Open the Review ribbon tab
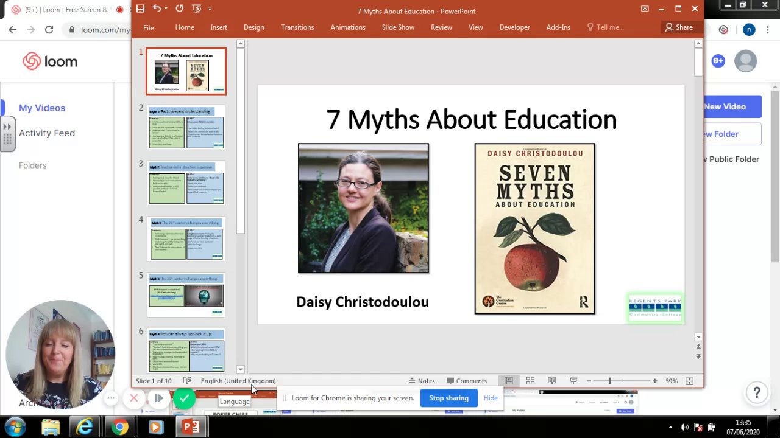This screenshot has width=780, height=438. tap(442, 27)
